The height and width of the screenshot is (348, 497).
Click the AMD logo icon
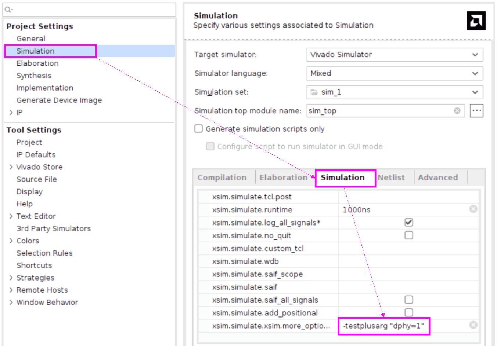tap(476, 21)
